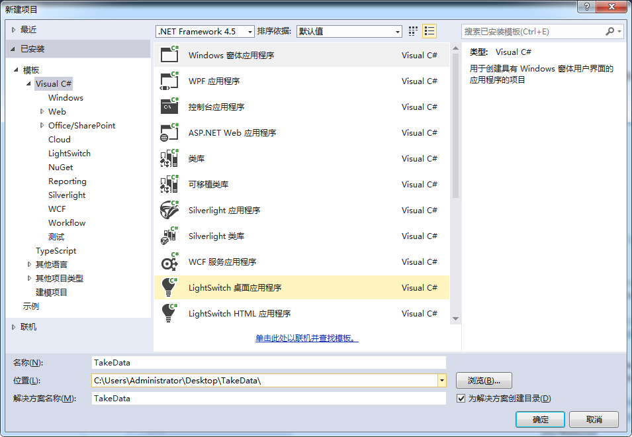Select the 建模项目 category
The width and height of the screenshot is (632, 437).
(x=51, y=292)
